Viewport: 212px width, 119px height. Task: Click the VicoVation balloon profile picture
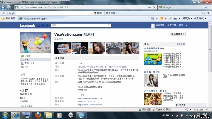coord(35,42)
